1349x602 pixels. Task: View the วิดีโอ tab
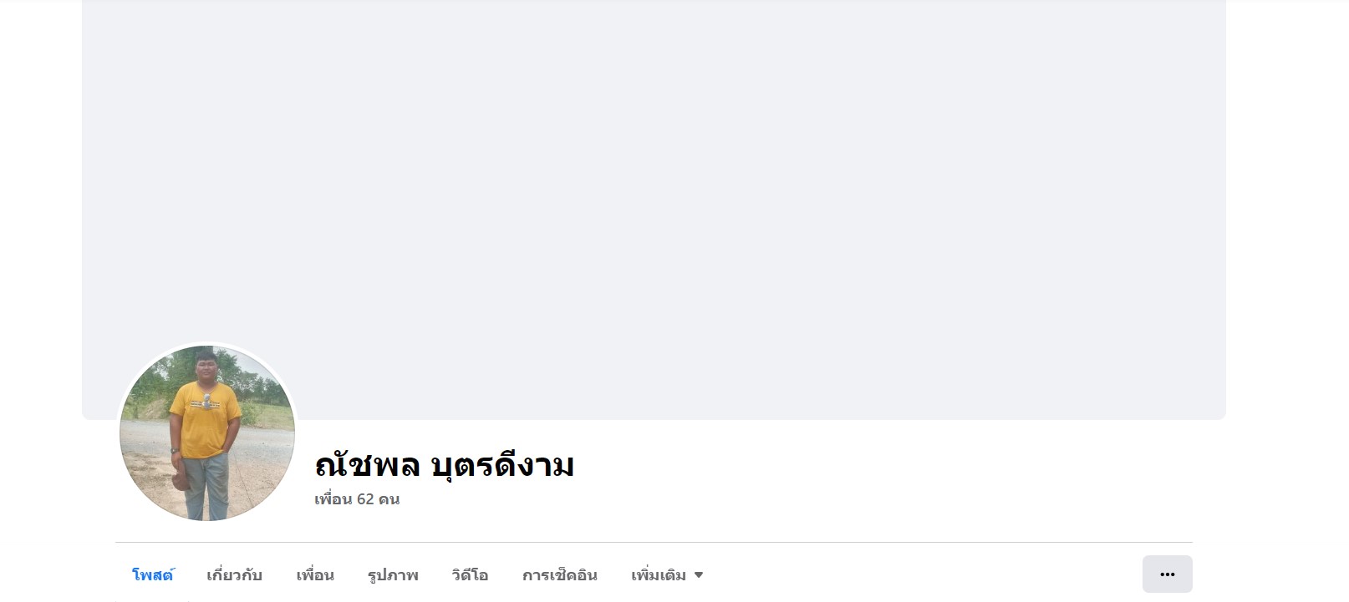point(470,574)
